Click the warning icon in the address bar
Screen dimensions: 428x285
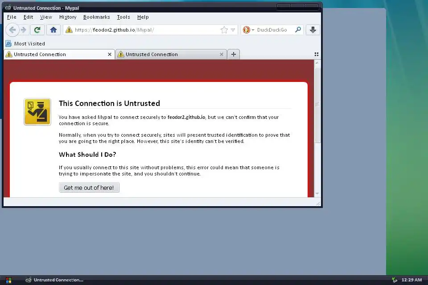pos(69,30)
